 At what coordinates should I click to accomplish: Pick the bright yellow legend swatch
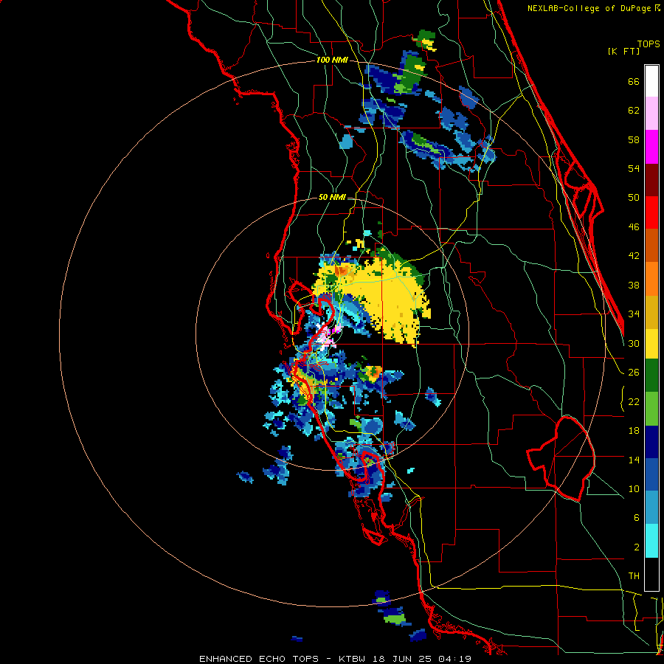coord(651,343)
